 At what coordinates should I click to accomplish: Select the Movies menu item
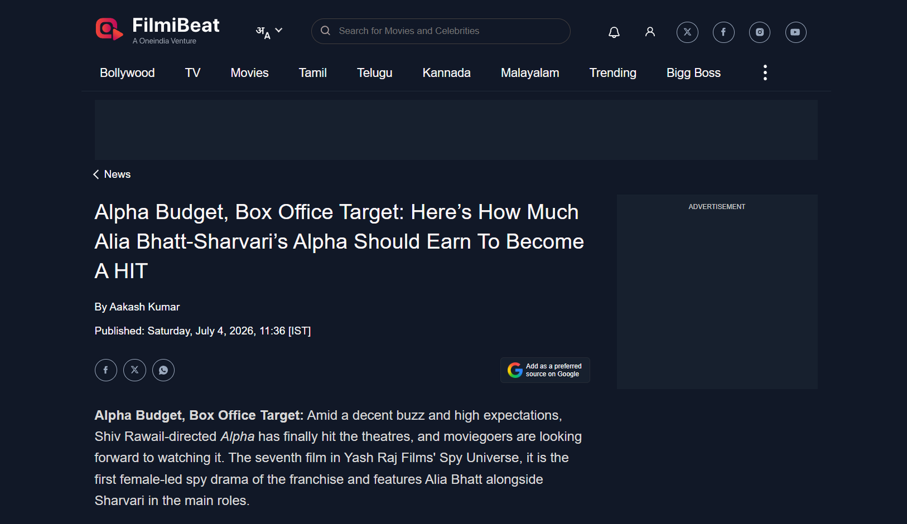[x=249, y=73]
